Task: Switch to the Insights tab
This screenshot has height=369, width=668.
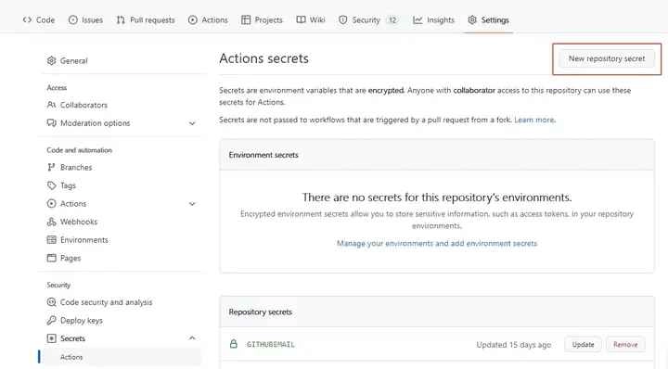Action: pos(433,20)
